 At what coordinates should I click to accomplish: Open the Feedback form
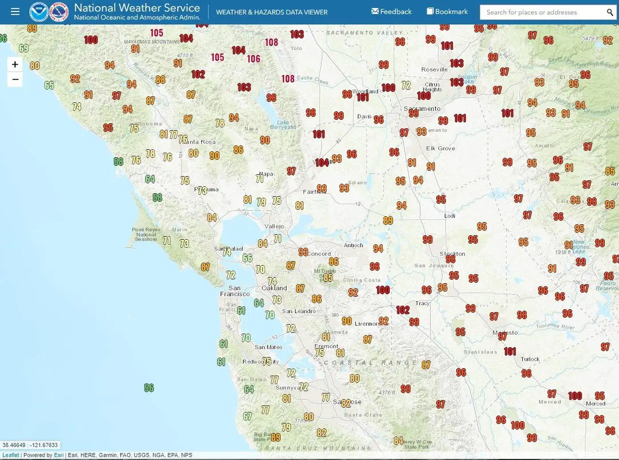click(x=391, y=11)
